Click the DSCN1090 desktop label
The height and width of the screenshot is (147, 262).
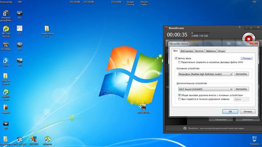click(x=116, y=2)
